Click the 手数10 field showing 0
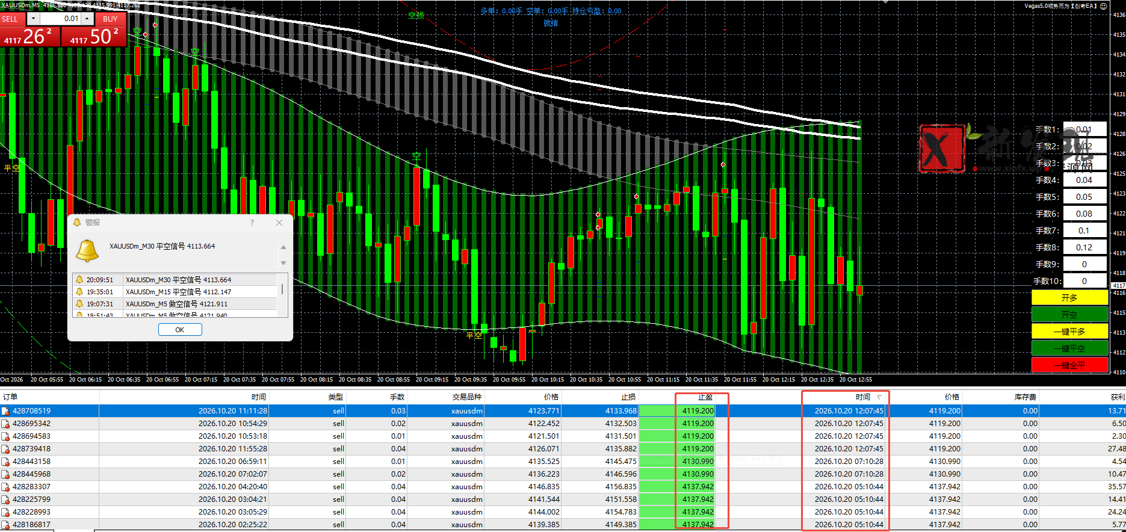 coord(1084,281)
